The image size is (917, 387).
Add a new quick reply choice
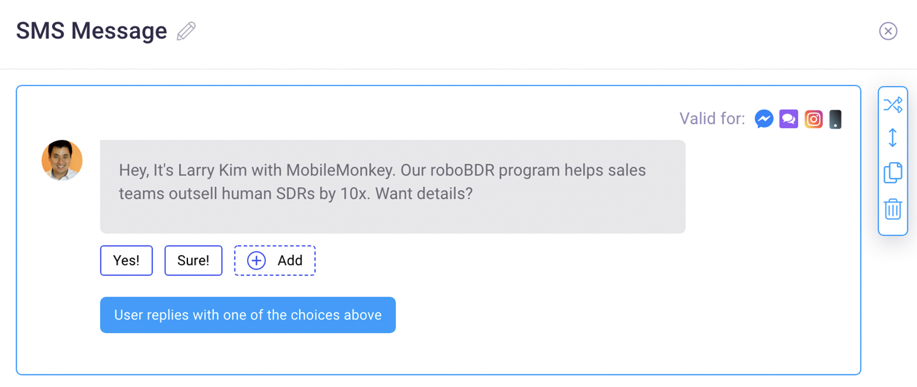pos(275,260)
